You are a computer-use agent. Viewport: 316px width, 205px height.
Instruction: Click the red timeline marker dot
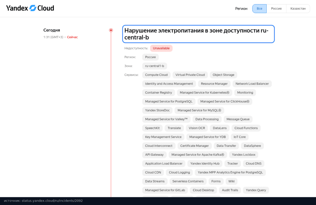click(x=111, y=30)
